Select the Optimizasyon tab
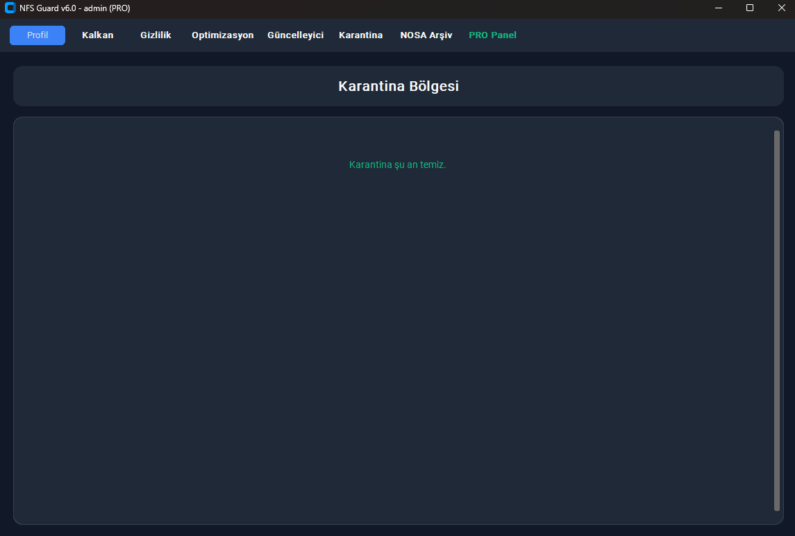This screenshot has height=536, width=795. pyautogui.click(x=223, y=35)
